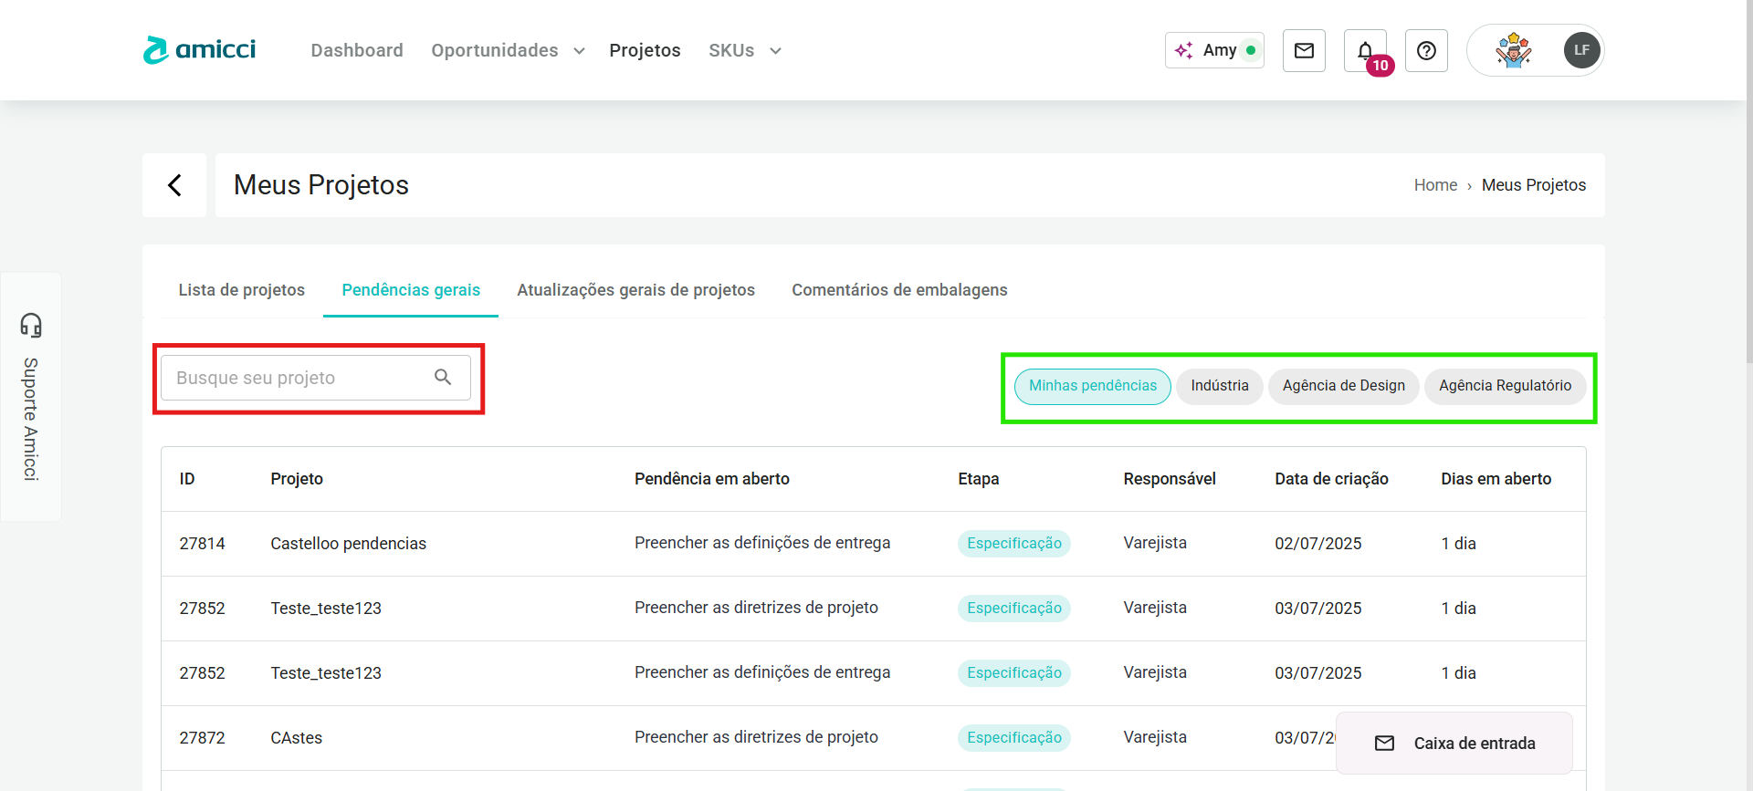Expand the Oportunidades dropdown menu
This screenshot has width=1753, height=791.
coord(508,51)
